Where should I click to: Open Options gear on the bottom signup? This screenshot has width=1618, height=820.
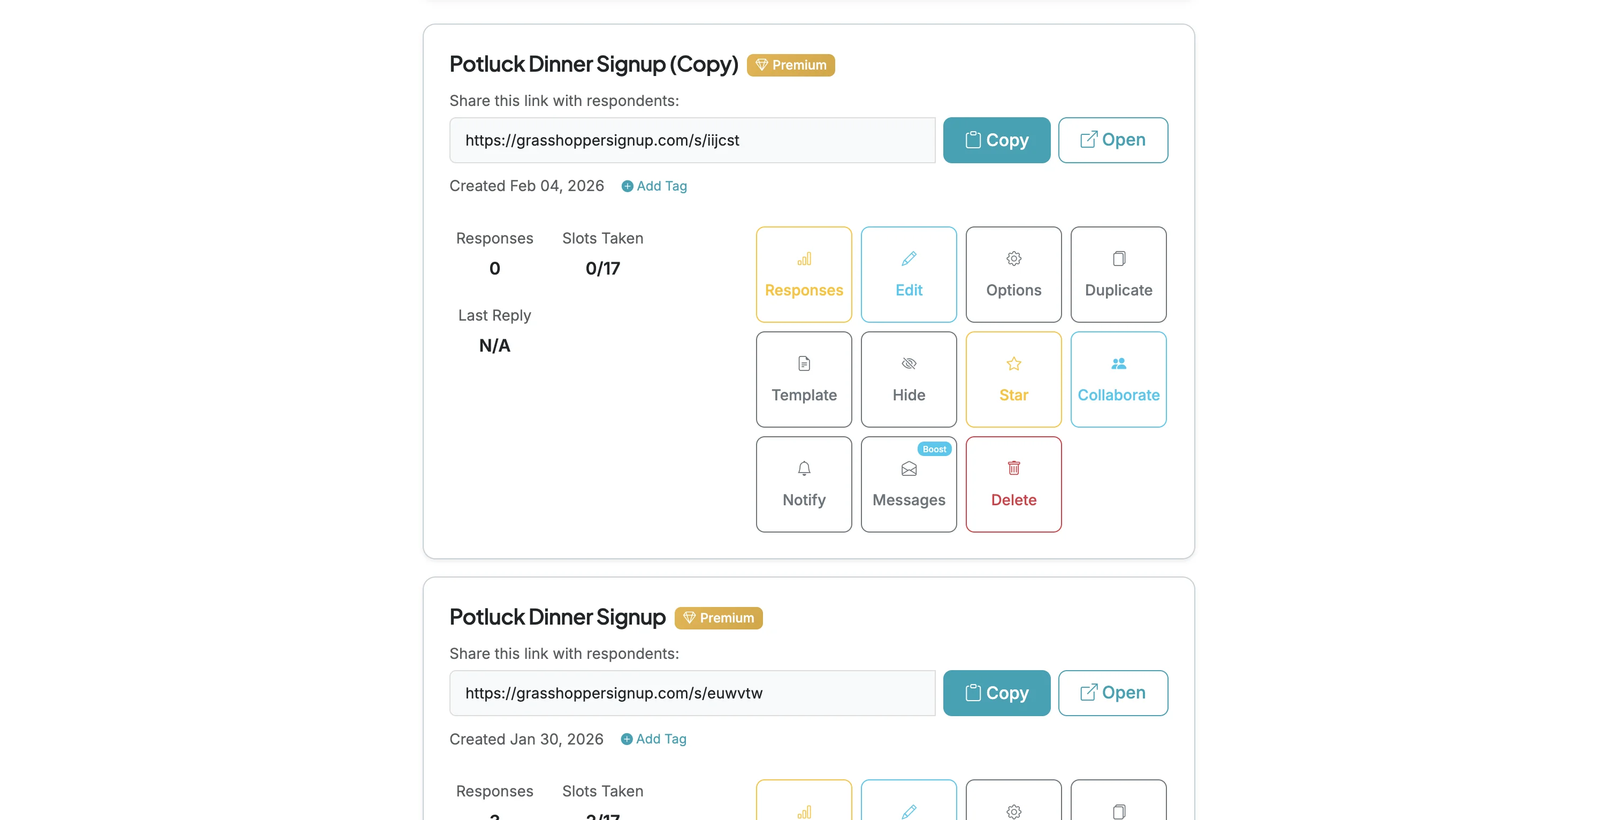pyautogui.click(x=1013, y=810)
